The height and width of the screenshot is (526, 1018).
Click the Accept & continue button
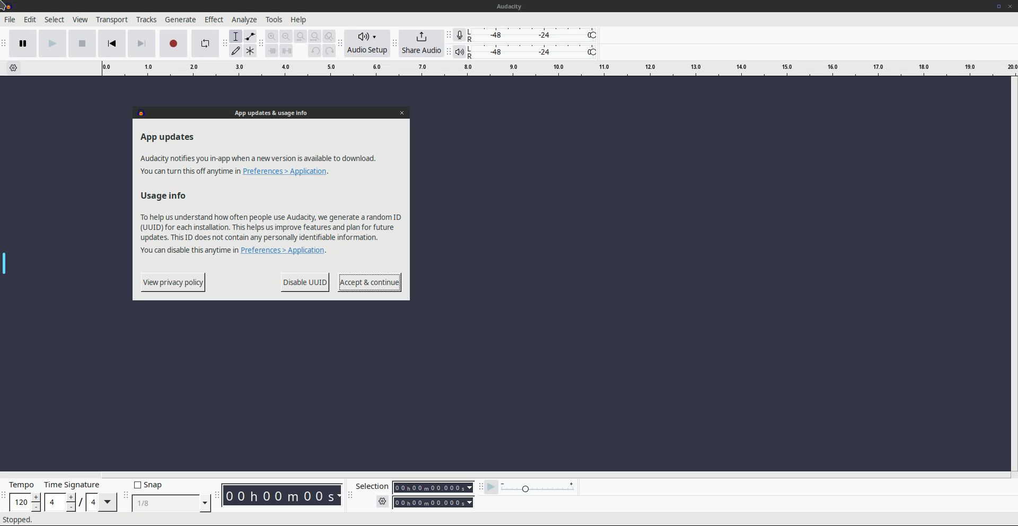[x=369, y=282]
